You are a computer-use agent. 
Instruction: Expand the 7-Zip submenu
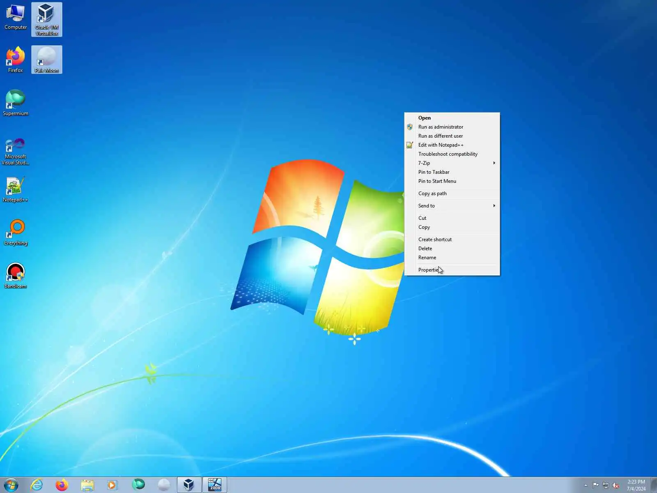452,163
